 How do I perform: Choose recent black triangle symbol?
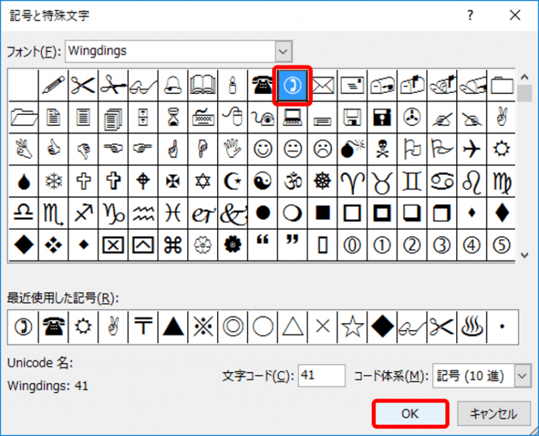173,327
